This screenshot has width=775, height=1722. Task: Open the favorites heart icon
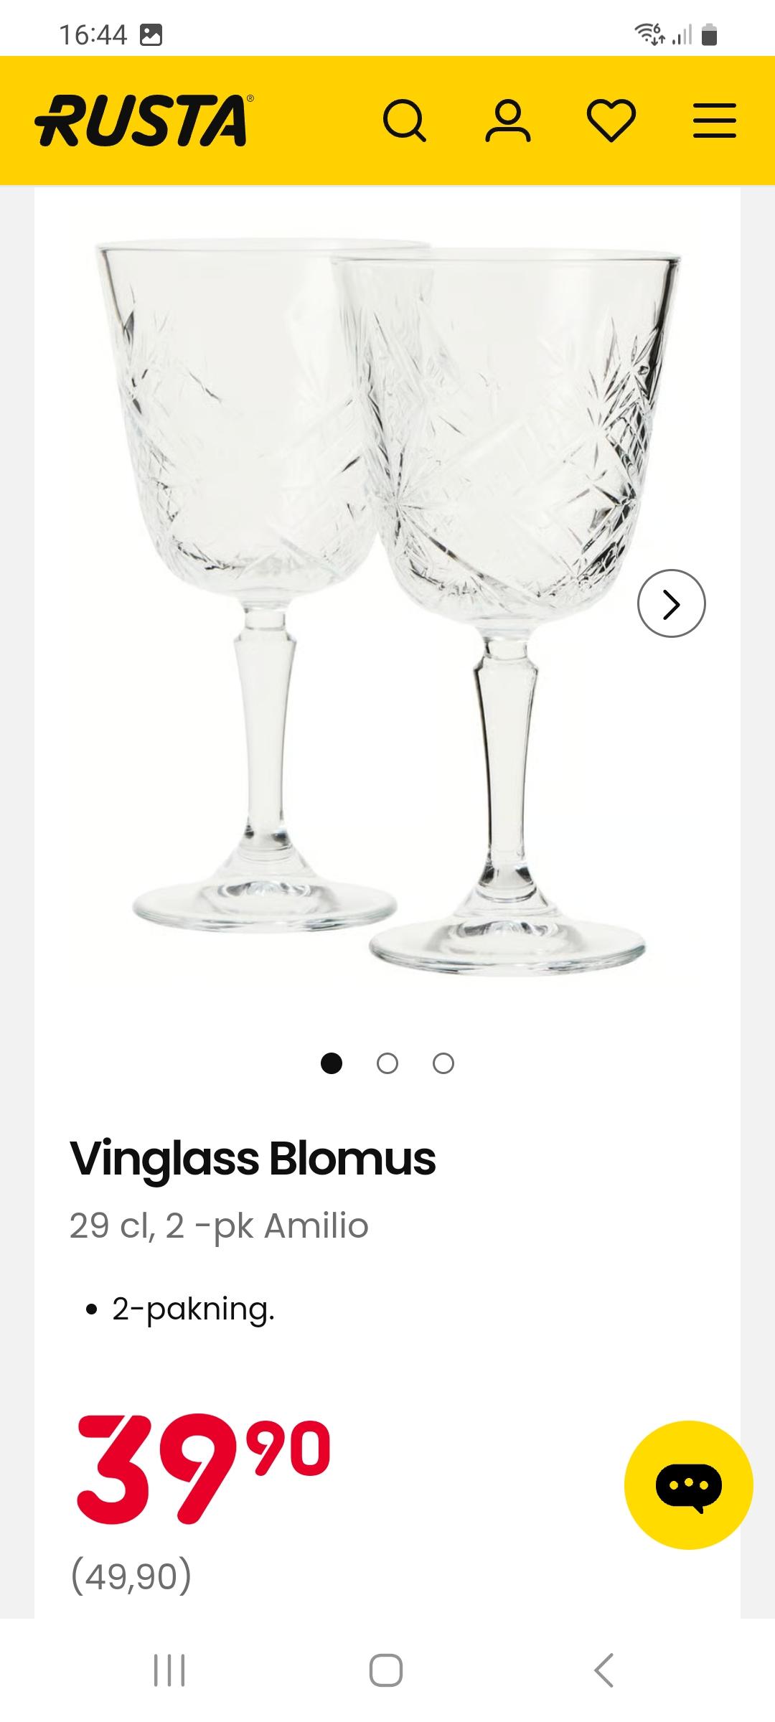pyautogui.click(x=611, y=121)
